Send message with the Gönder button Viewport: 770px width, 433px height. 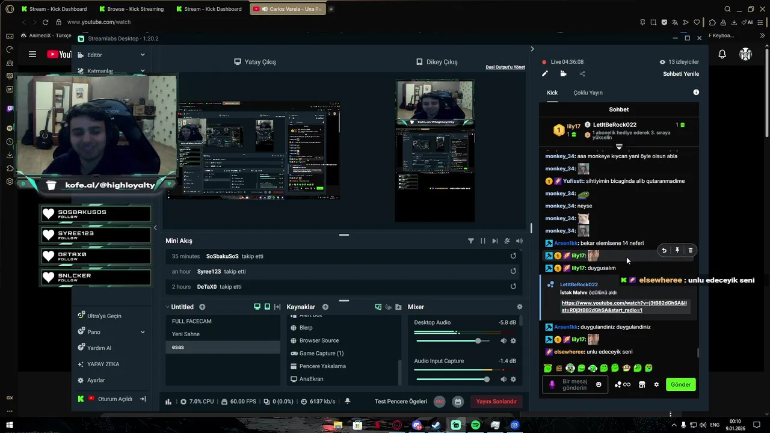point(681,385)
